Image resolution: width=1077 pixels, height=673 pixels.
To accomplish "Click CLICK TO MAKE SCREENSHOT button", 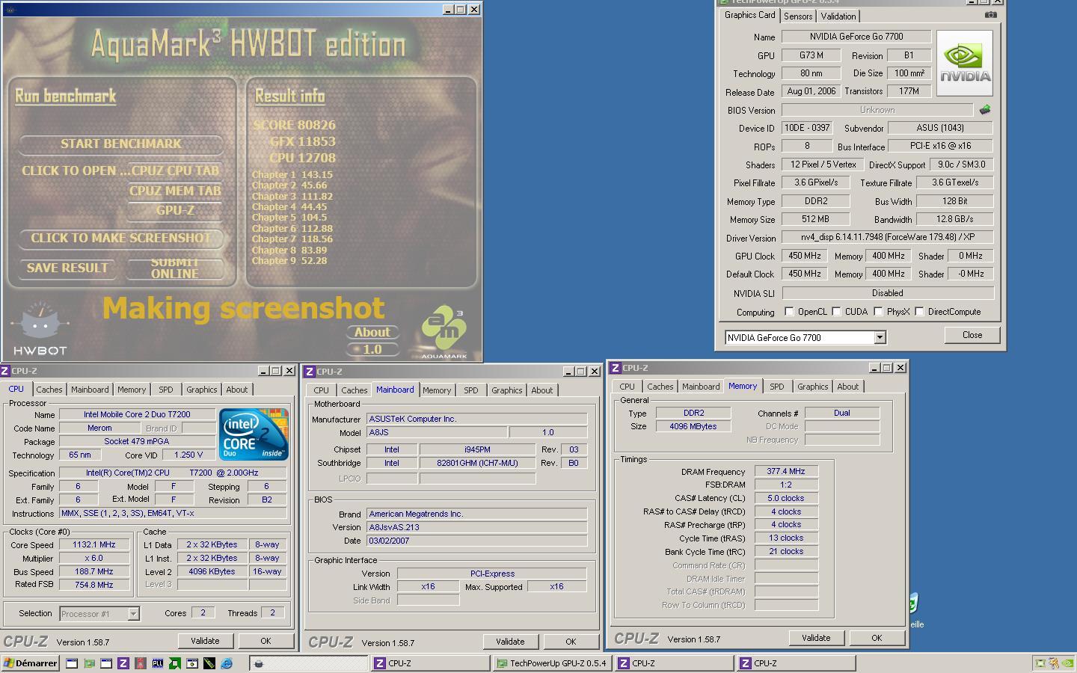I will tap(121, 238).
